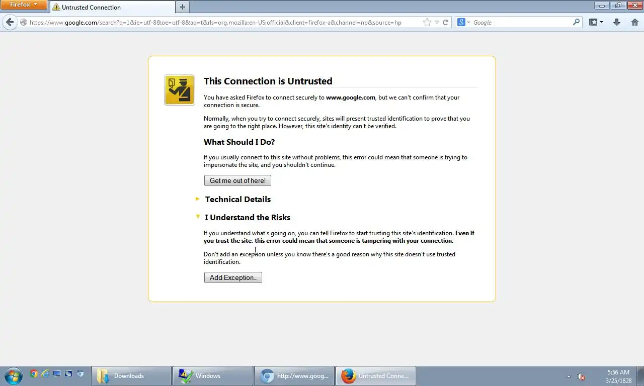Screen dimensions: 644x386
Task: Launch Internet Explorer from quick launch
Action: coord(45,373)
